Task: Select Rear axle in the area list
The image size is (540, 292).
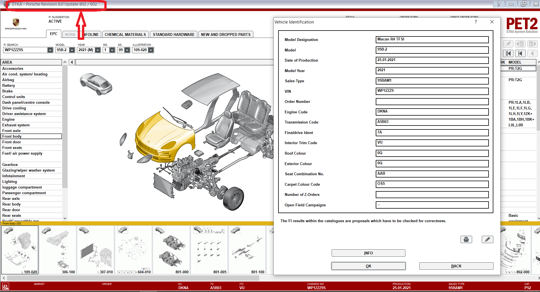Action: (31, 198)
